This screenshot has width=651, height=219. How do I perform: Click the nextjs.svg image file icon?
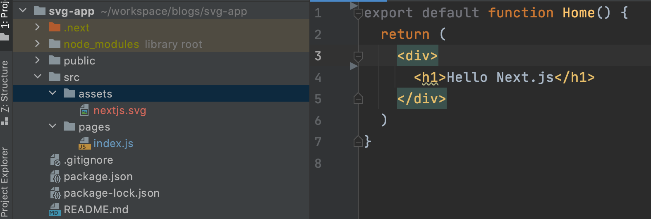[x=84, y=110]
